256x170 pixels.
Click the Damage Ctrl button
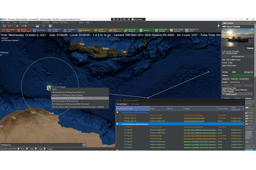pos(249,72)
